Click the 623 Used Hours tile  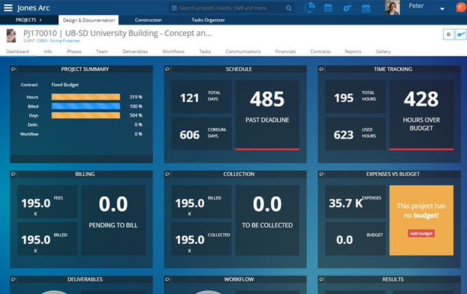pyautogui.click(x=355, y=134)
